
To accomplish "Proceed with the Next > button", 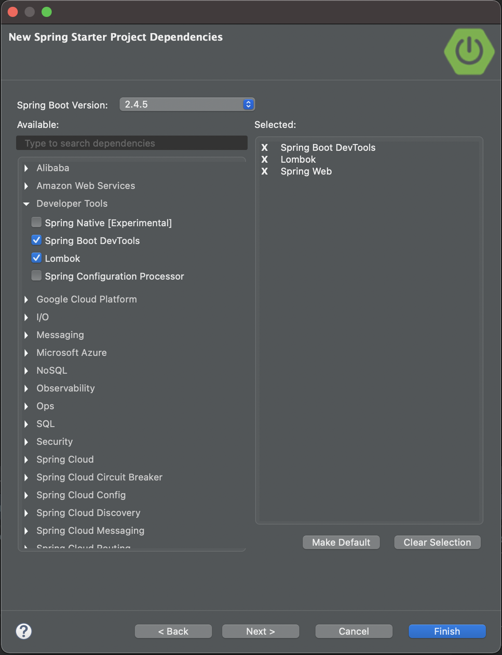I will pos(261,631).
